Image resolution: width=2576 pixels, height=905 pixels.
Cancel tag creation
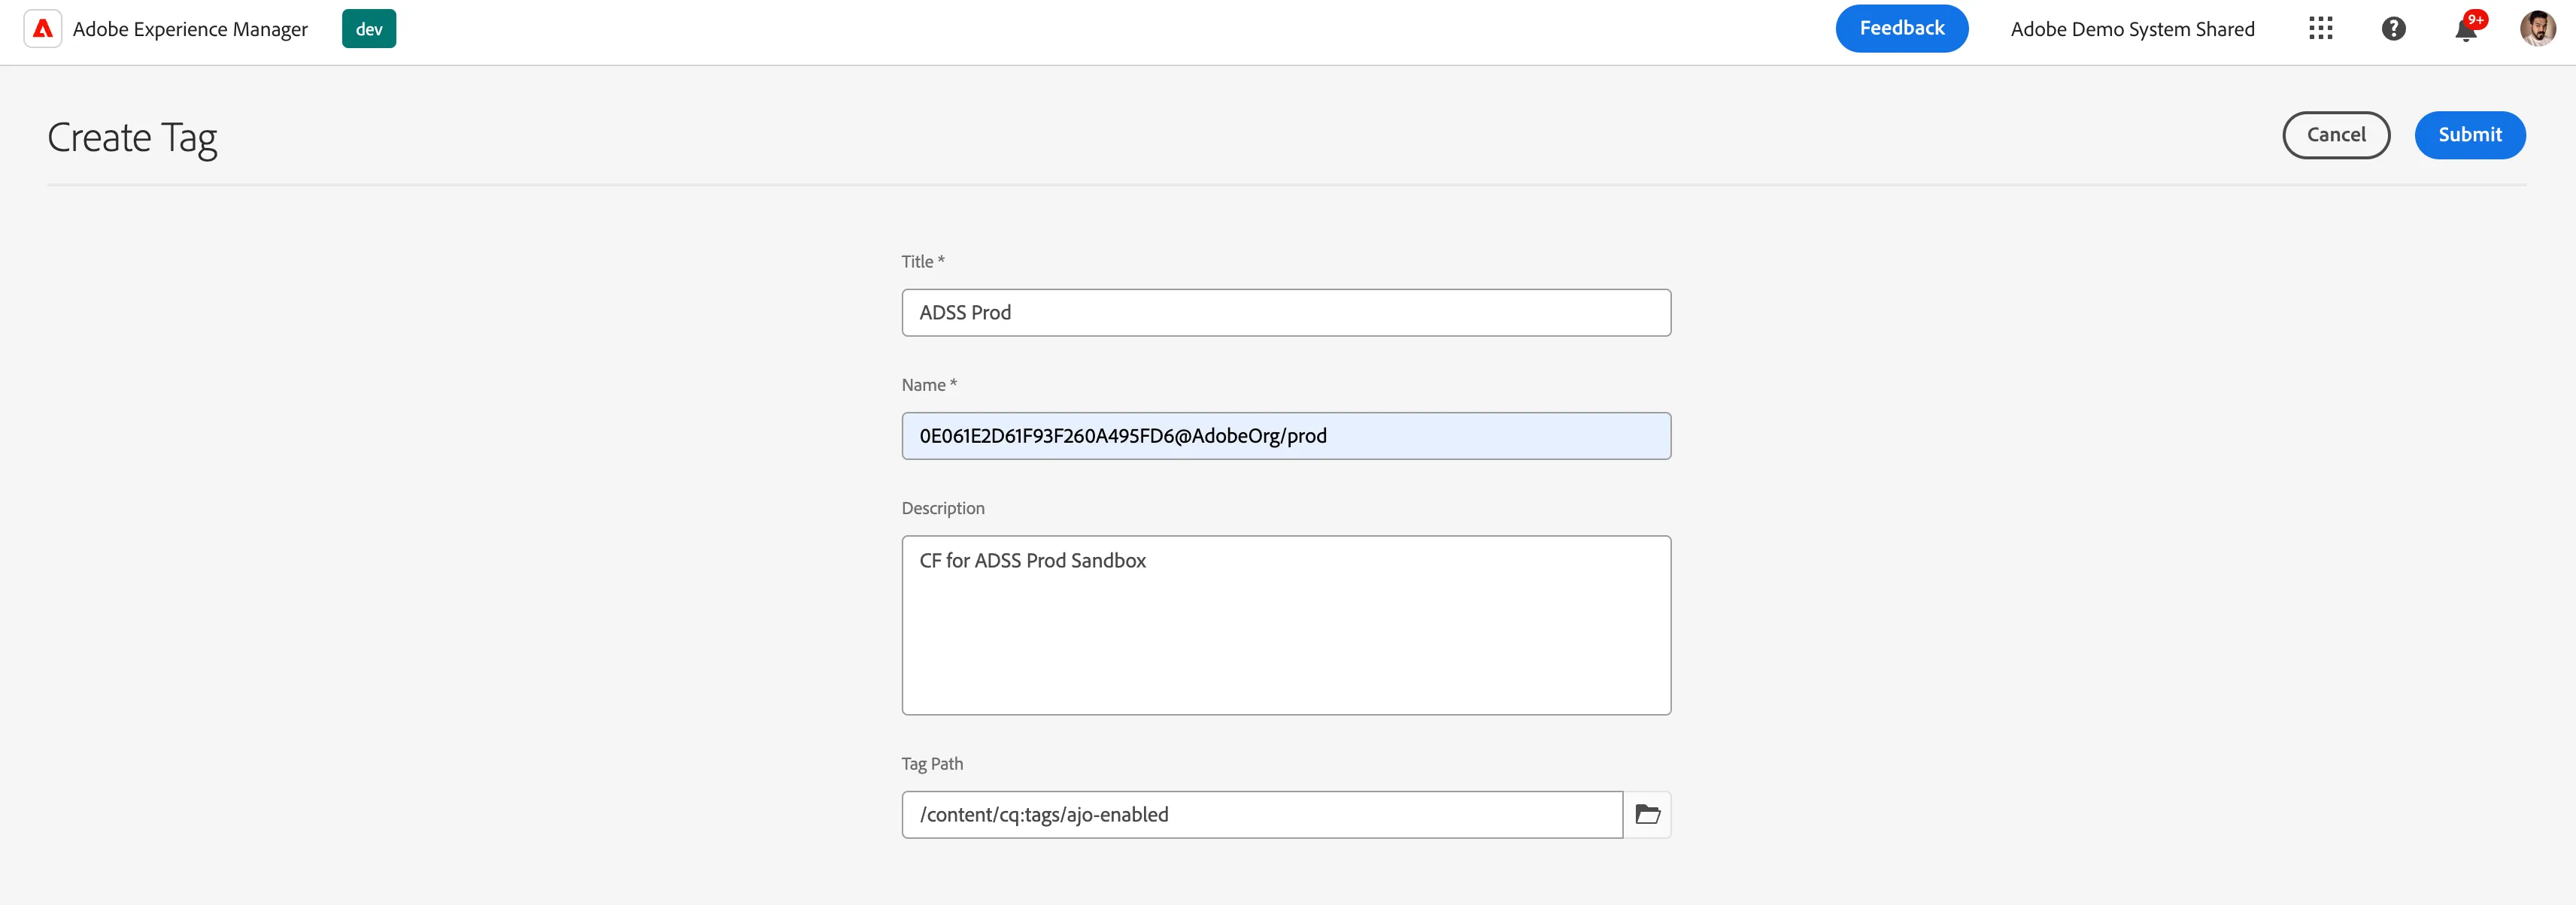(2335, 135)
